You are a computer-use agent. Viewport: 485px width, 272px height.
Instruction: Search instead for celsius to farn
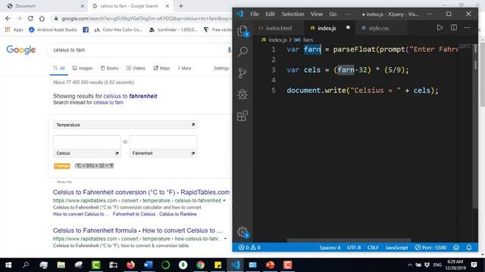point(108,103)
